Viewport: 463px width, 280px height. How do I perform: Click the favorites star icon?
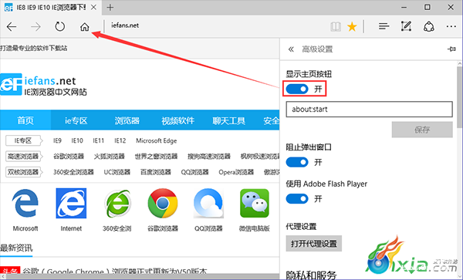(x=352, y=27)
